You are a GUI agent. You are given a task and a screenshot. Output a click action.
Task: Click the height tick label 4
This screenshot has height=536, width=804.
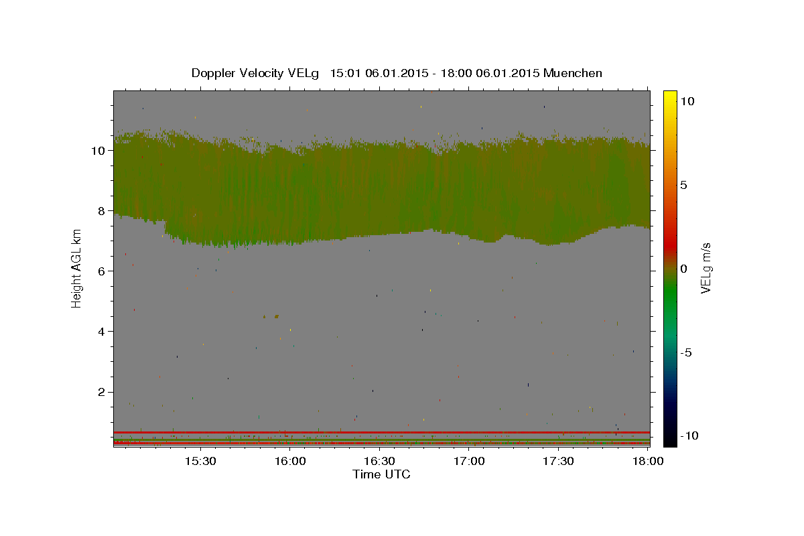point(103,331)
